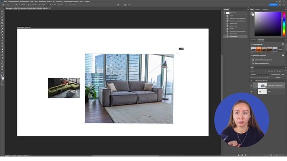Screen dimensions: 287x161
Task: Toggle Quick Mask mode
Action: coord(2,81)
